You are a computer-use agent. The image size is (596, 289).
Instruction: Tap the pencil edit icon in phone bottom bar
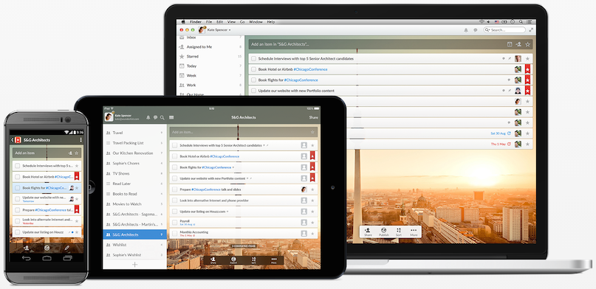[x=67, y=248]
